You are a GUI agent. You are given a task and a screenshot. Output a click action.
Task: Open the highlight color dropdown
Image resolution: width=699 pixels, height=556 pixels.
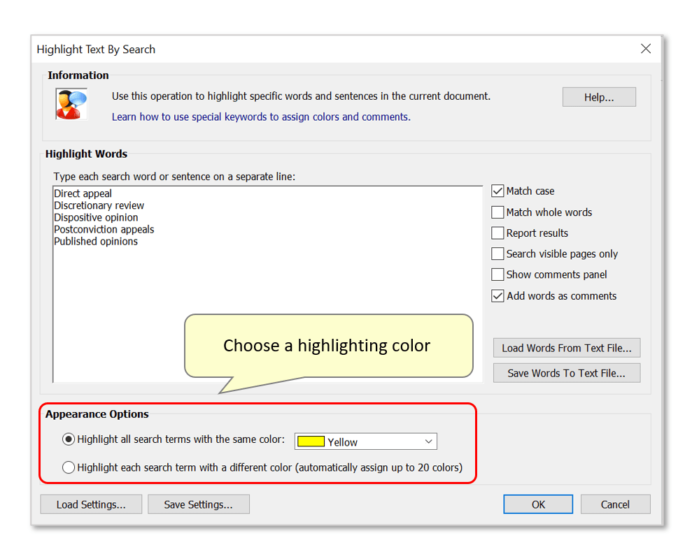click(428, 441)
